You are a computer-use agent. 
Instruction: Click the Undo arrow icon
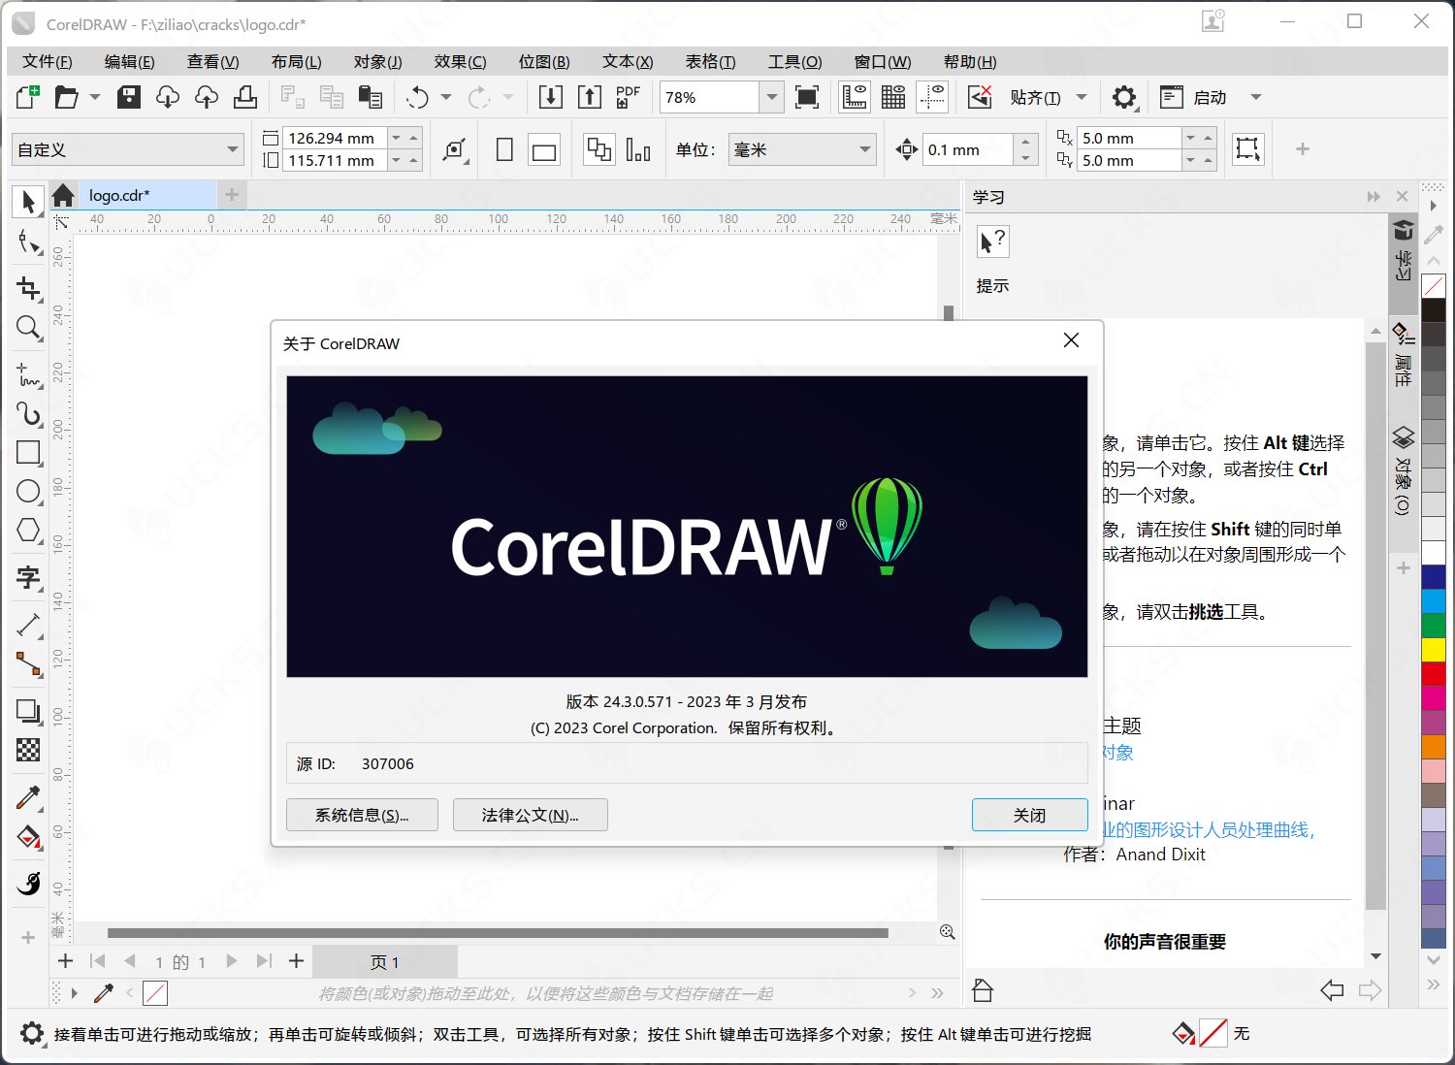418,97
